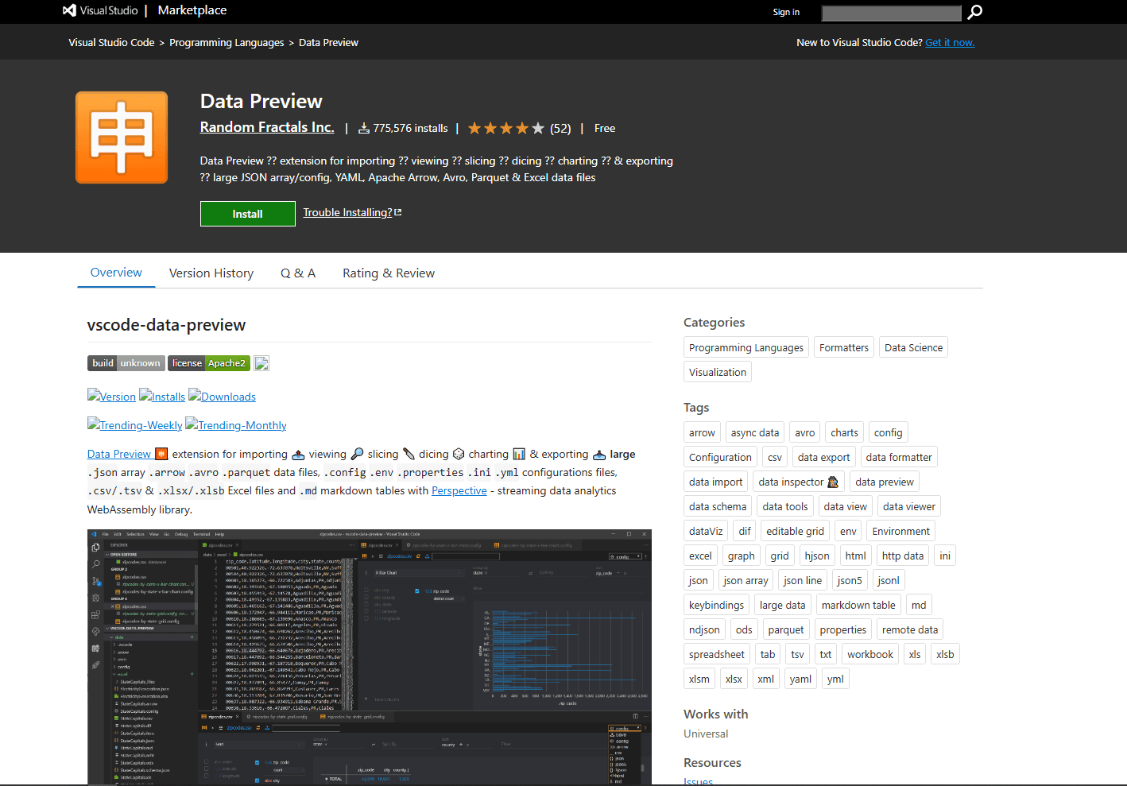The width and height of the screenshot is (1127, 786).
Task: Click the spreadsheet tag
Action: click(x=717, y=654)
